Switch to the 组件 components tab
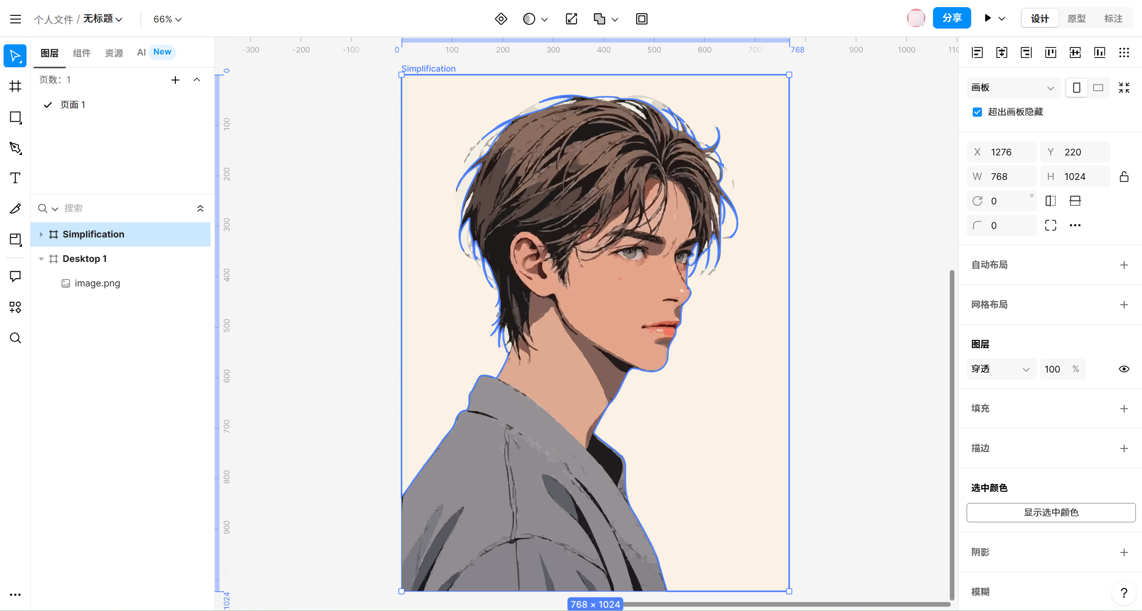Screen dimensions: 1142x611 (82, 53)
